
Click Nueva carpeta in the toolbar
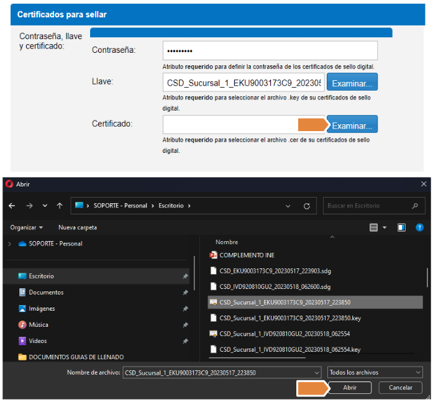point(78,227)
